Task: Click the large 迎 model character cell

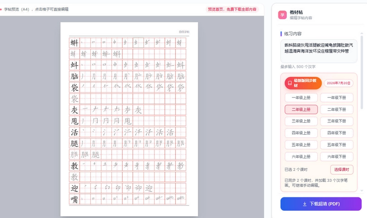Action: [x=74, y=188]
